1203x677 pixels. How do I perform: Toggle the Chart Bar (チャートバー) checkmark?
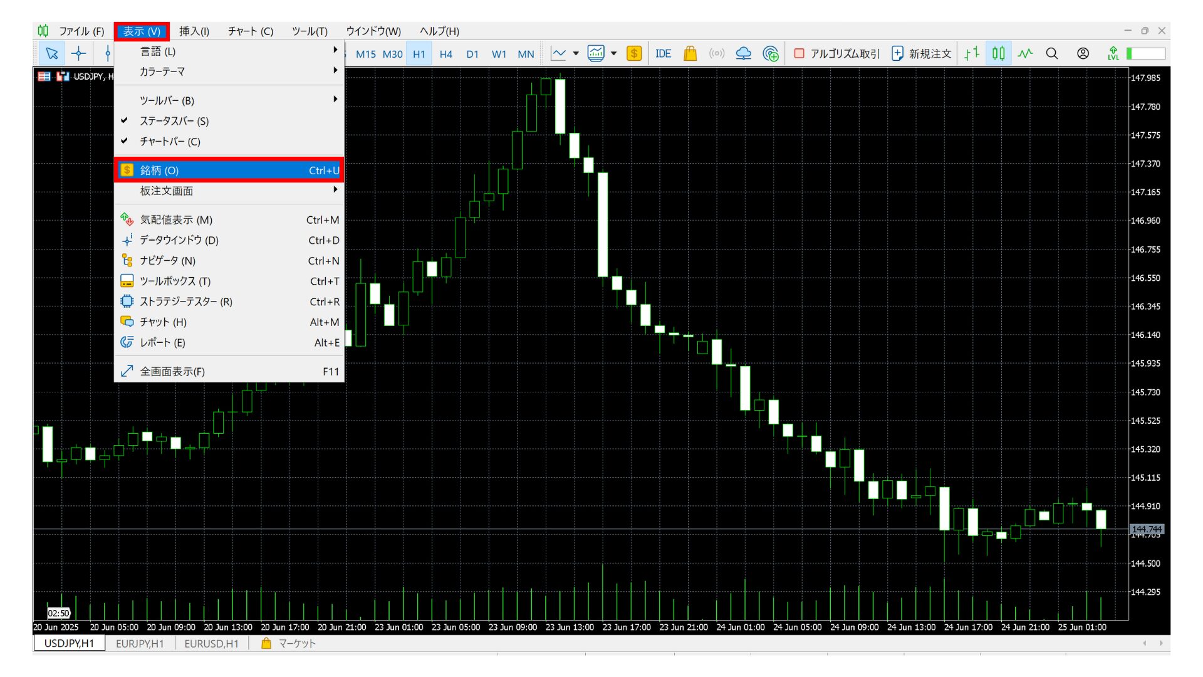[x=170, y=142]
